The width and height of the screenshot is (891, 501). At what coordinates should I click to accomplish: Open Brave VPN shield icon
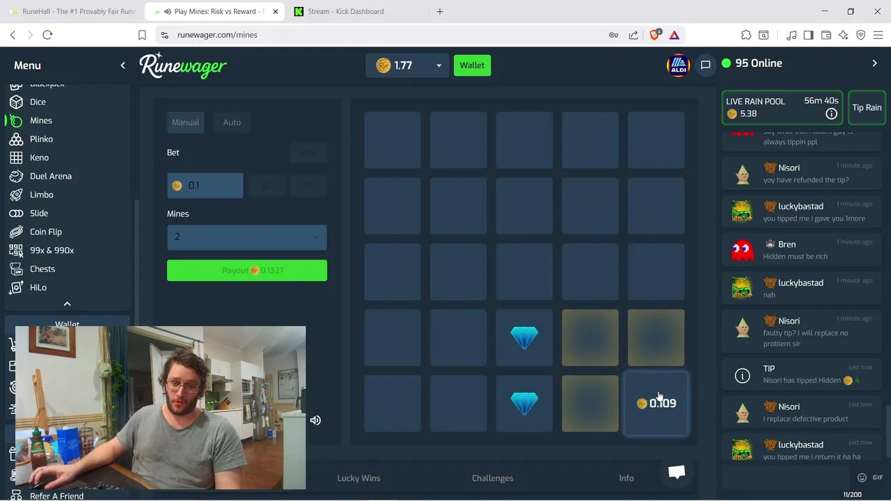[860, 35]
